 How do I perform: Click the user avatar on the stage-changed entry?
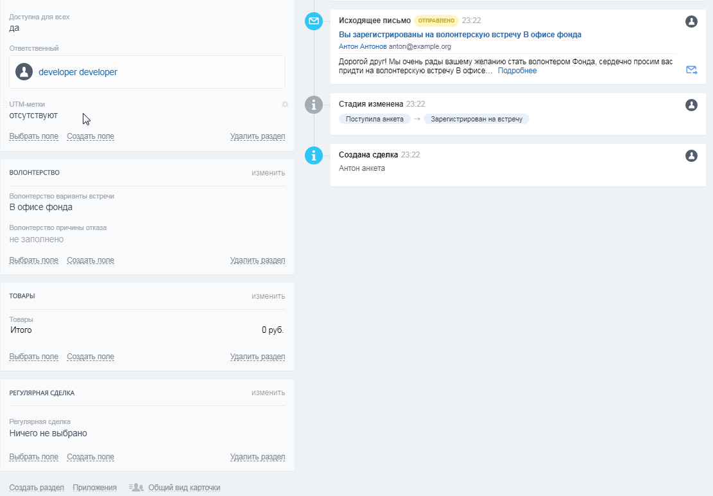(x=691, y=105)
